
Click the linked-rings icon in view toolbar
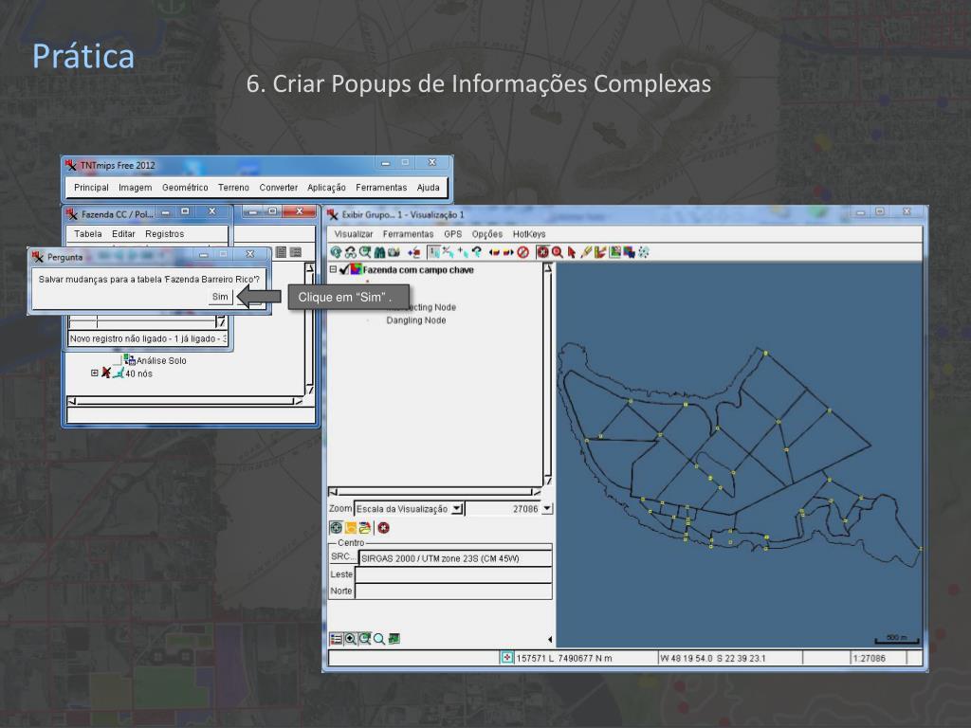point(351,252)
